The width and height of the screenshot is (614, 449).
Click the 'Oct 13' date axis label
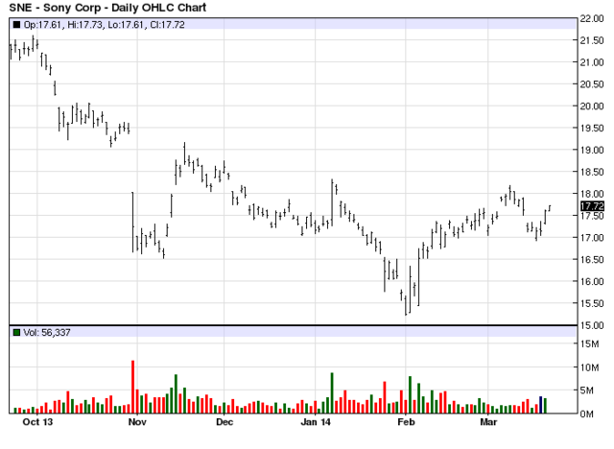pyautogui.click(x=37, y=422)
